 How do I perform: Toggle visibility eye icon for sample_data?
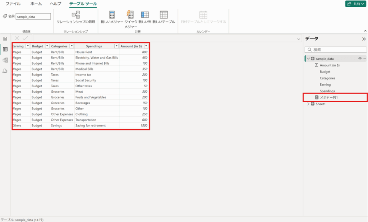click(360, 59)
